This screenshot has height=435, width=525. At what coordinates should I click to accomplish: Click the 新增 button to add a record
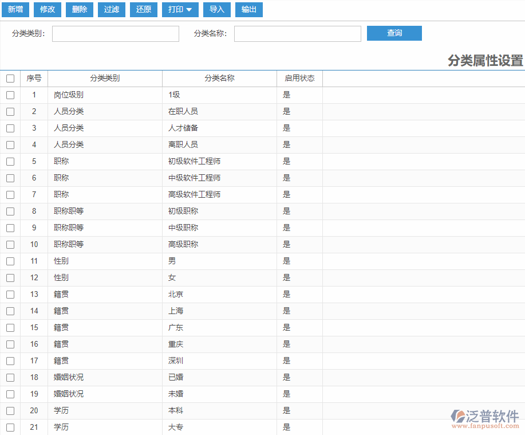coord(15,10)
